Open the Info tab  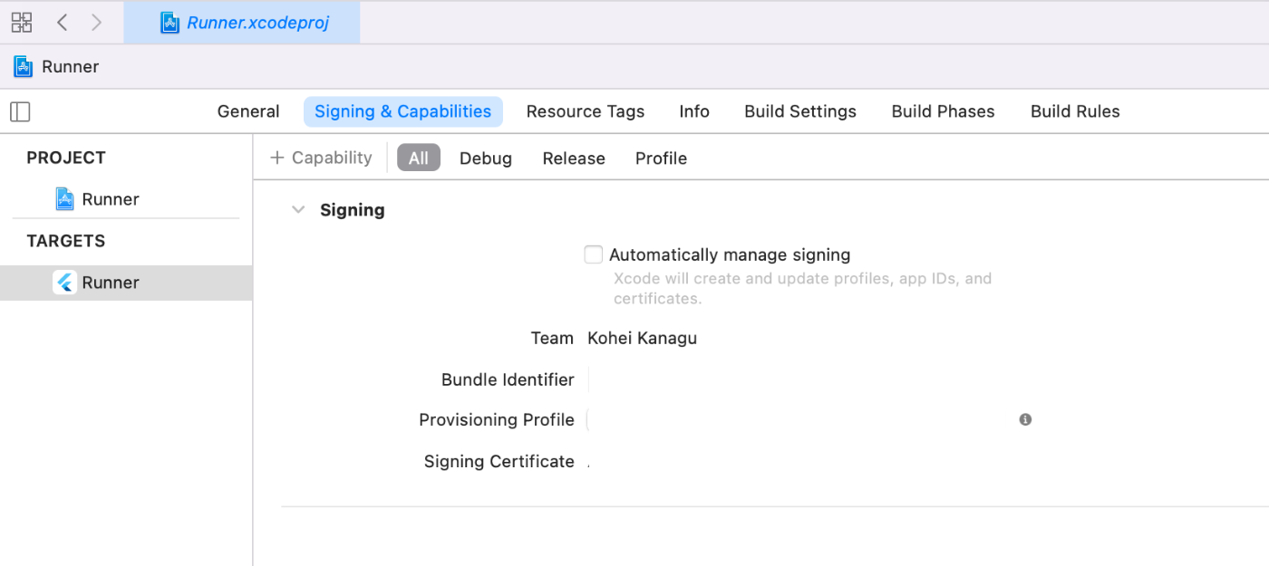coord(694,111)
